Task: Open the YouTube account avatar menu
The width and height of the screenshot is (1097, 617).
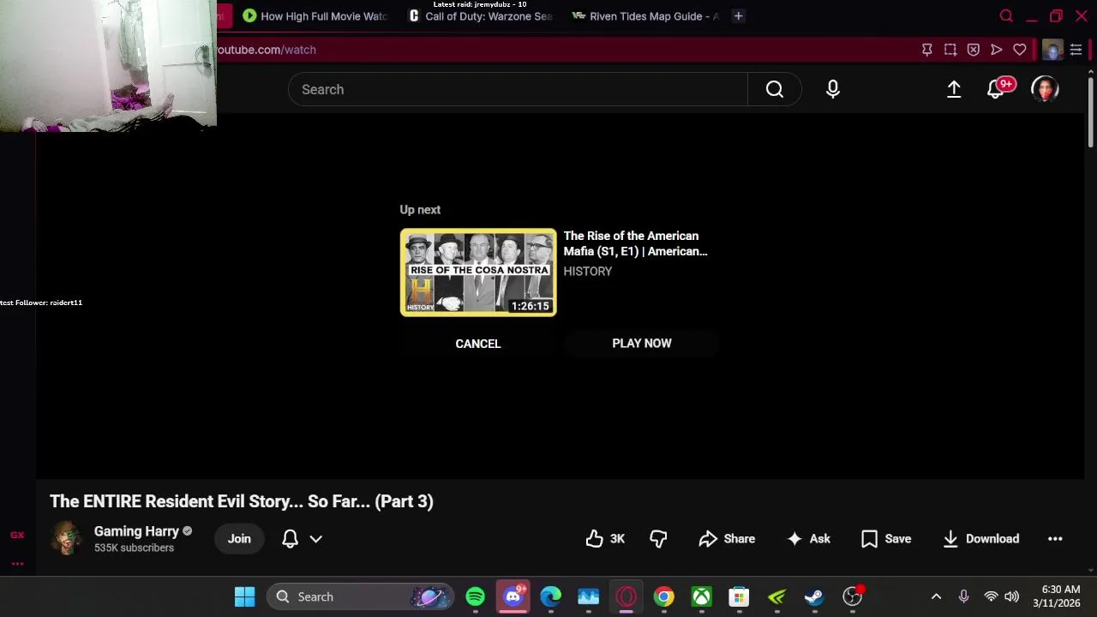Action: point(1045,89)
